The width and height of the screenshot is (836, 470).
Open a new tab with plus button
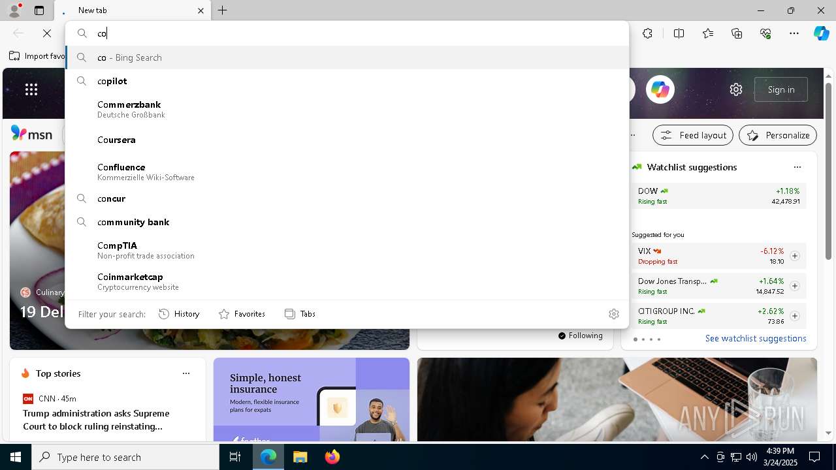click(223, 10)
